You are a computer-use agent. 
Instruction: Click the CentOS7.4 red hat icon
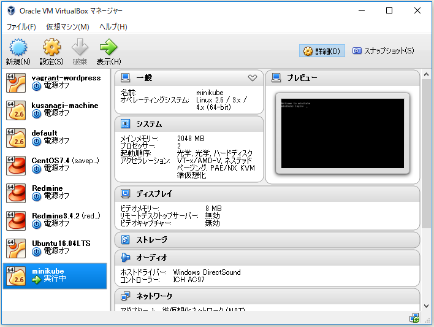coord(16,166)
